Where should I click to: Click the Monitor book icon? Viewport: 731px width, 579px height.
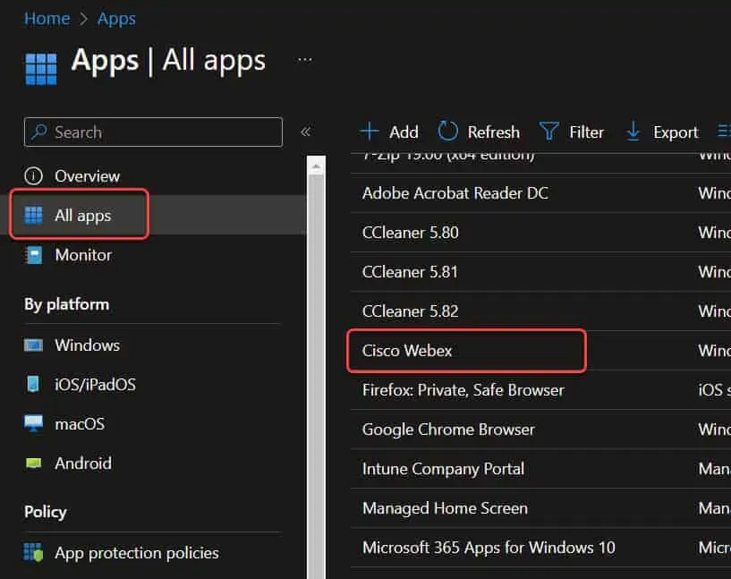(34, 255)
